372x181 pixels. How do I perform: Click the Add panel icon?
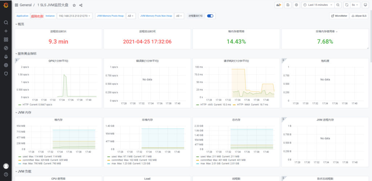[279, 5]
